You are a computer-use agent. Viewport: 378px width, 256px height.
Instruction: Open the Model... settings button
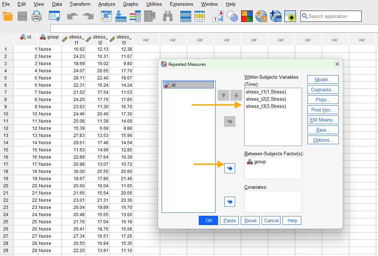323,79
